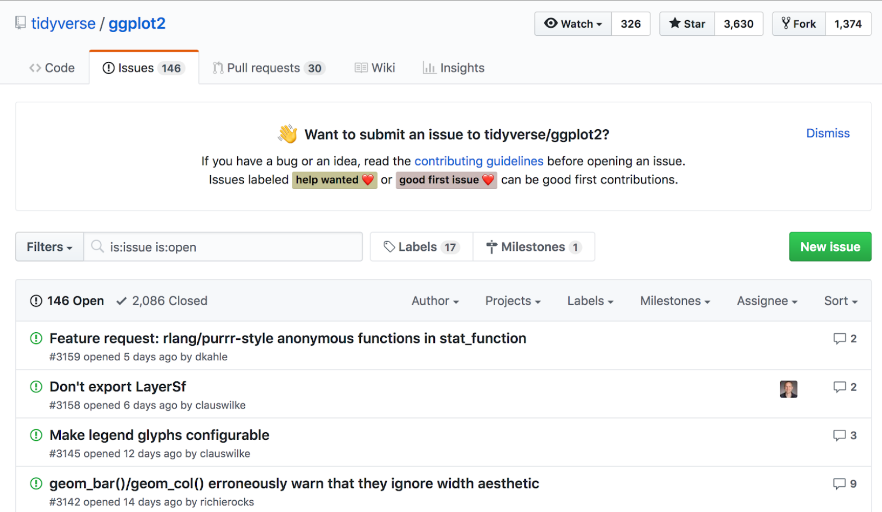Viewport: 882px width, 512px height.
Task: Expand the Labels filter dropdown
Action: 590,301
